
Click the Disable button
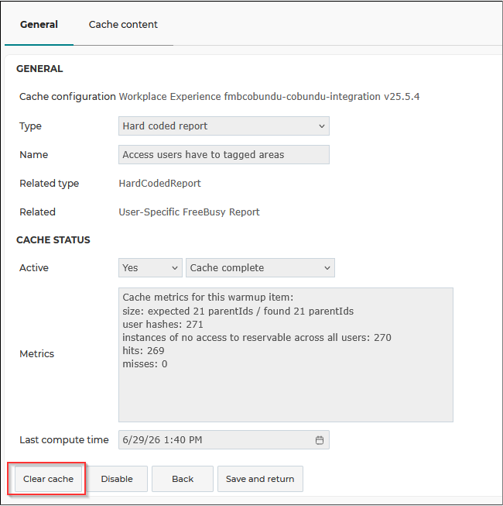click(x=117, y=479)
